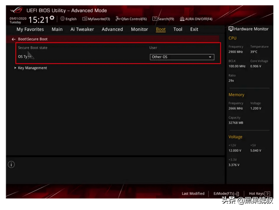
Task: Click the Key Management expander arrow
Action: point(15,68)
